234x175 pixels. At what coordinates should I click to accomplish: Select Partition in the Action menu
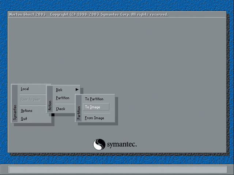pos(63,98)
